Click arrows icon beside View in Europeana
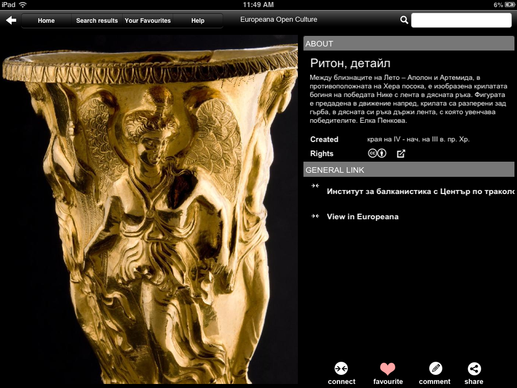517x388 pixels. pos(315,216)
